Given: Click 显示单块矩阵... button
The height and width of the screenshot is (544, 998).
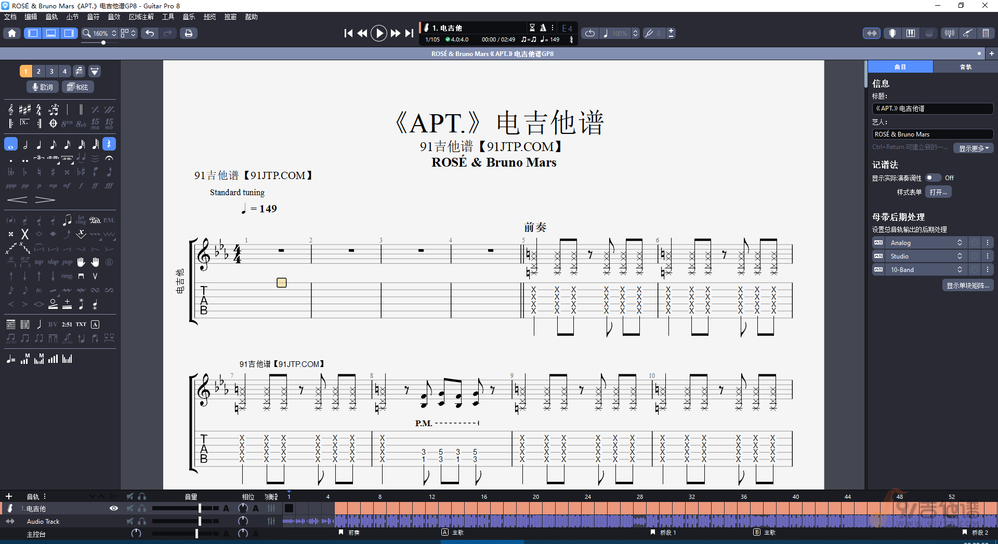Looking at the screenshot, I should point(968,285).
